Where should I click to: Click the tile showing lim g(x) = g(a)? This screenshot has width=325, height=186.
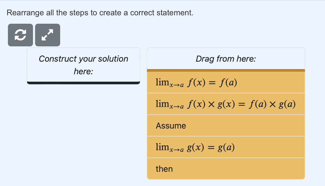tap(226, 147)
